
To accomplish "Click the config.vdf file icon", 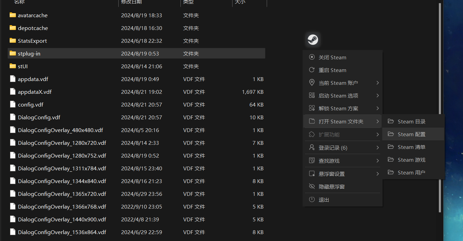I will pos(13,104).
